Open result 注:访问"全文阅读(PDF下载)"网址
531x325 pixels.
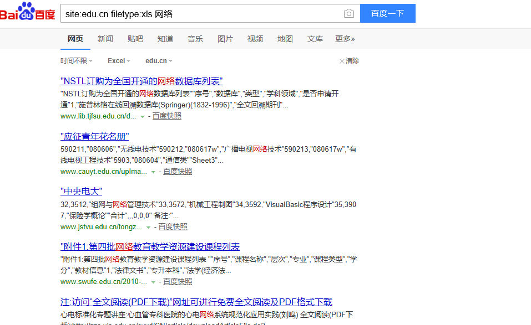tap(196, 302)
